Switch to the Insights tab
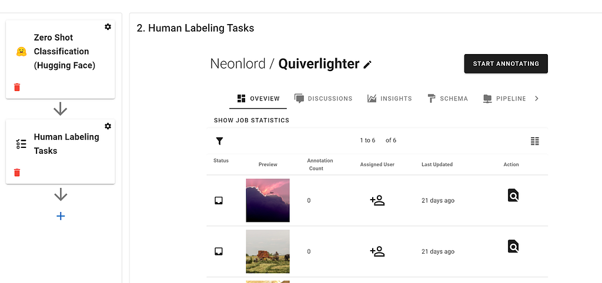The image size is (602, 283). coord(390,99)
